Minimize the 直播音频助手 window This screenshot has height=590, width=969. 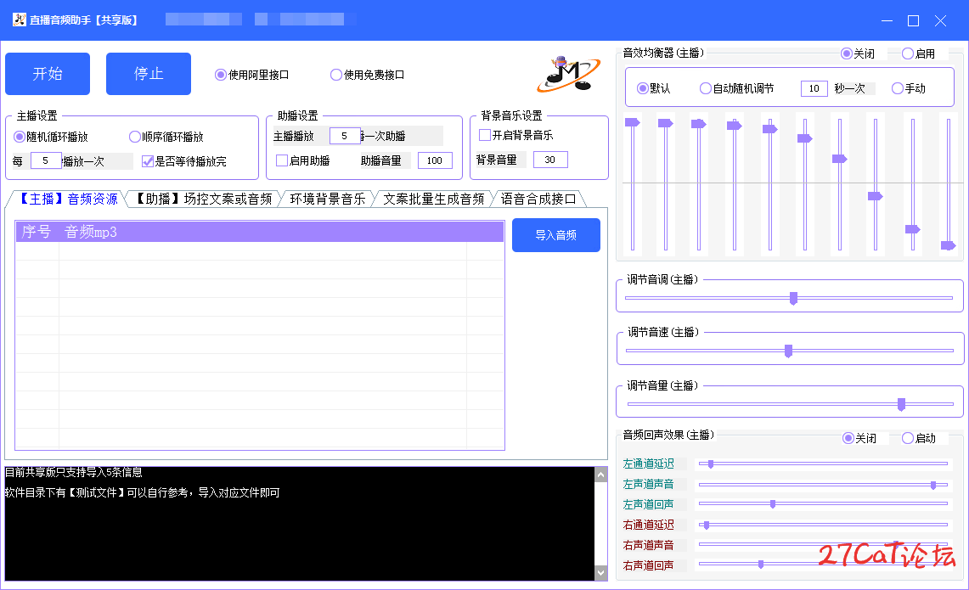pyautogui.click(x=887, y=20)
